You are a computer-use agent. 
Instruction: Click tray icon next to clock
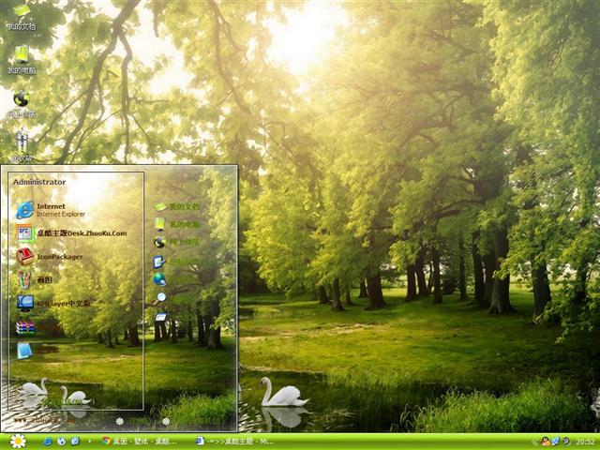pos(565,442)
